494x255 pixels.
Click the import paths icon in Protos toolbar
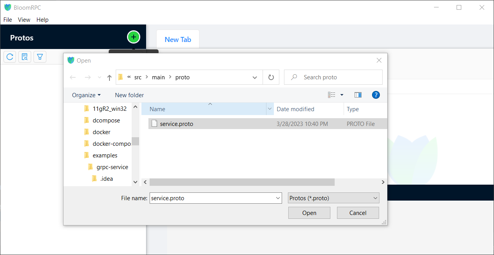tap(25, 57)
